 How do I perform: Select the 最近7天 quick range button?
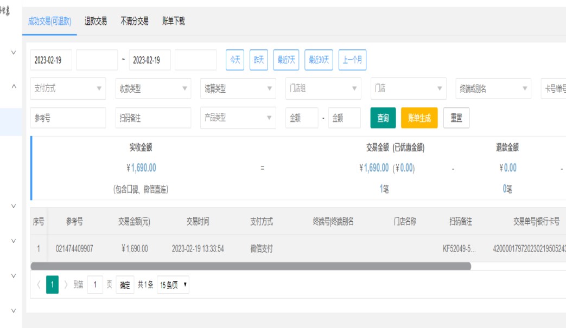pos(286,60)
